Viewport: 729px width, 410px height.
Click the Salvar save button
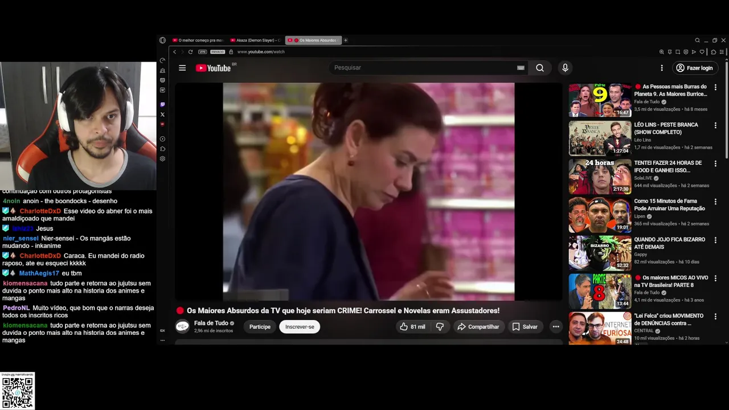(x=525, y=327)
